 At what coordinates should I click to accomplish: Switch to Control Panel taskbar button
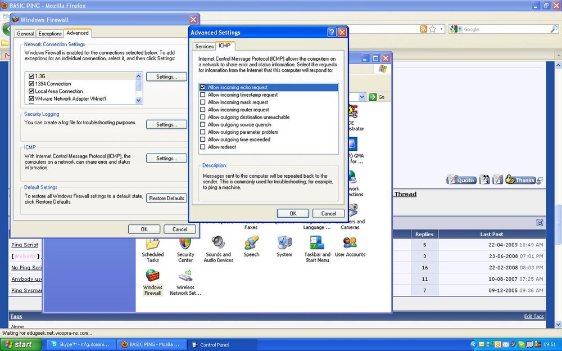coord(222,345)
